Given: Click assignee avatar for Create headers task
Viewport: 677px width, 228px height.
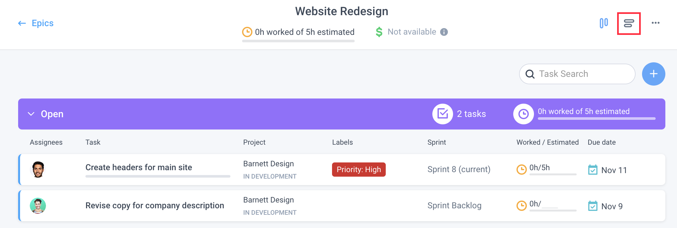Looking at the screenshot, I should 38,170.
